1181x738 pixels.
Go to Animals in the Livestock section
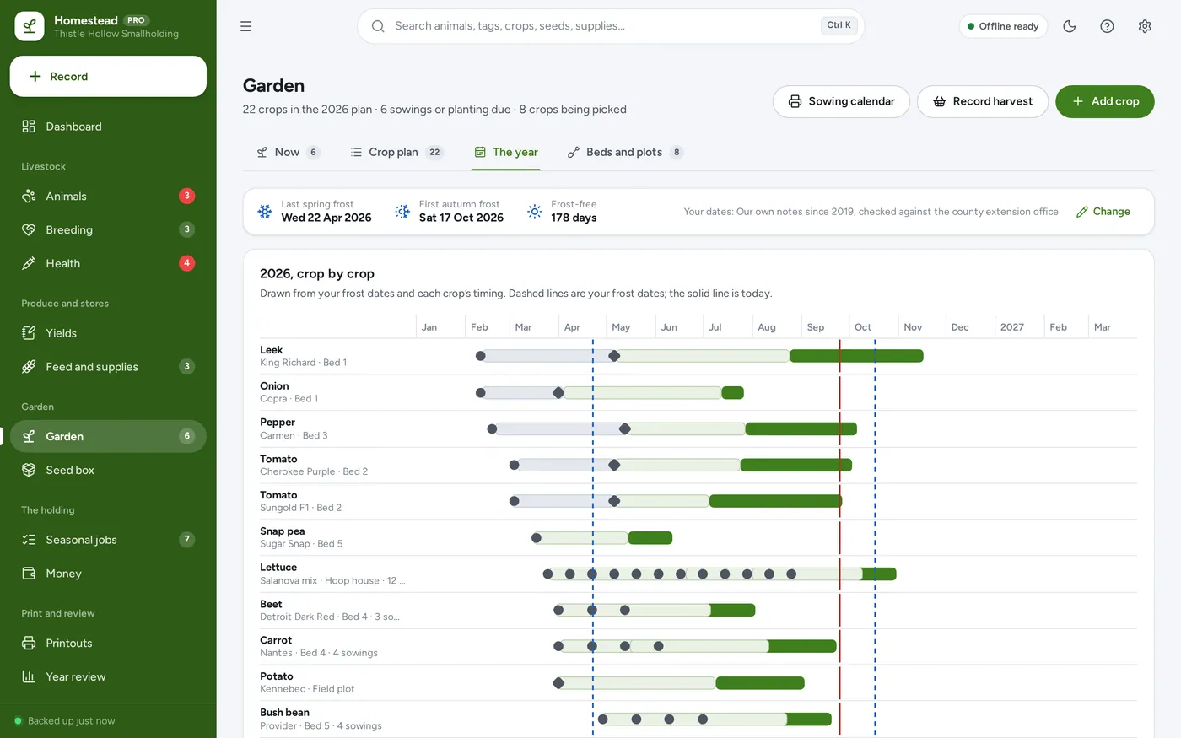click(x=108, y=197)
